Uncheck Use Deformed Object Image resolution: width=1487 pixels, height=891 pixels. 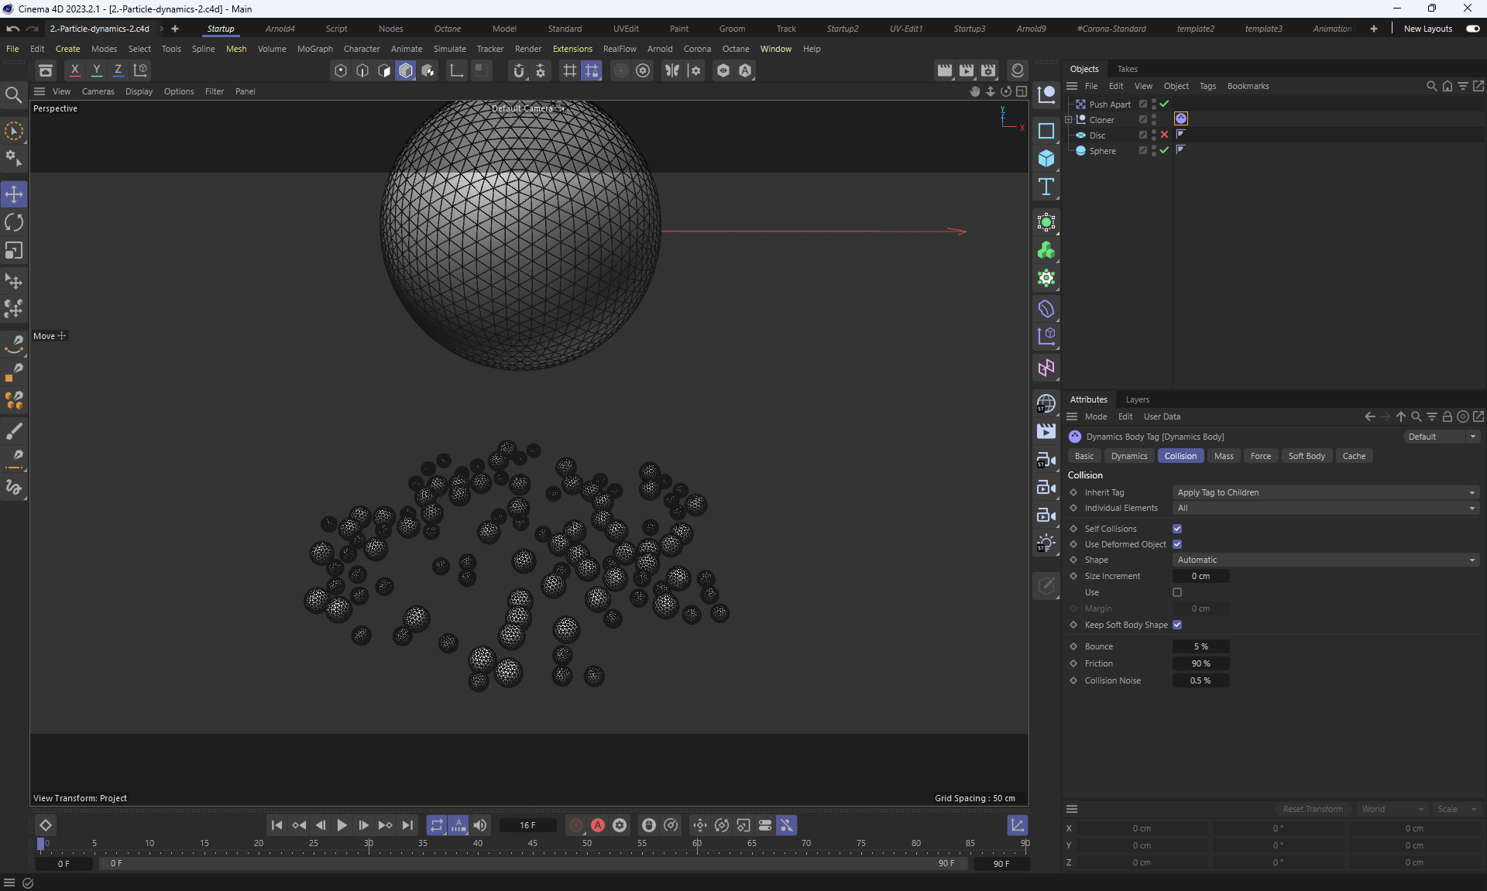[1177, 544]
